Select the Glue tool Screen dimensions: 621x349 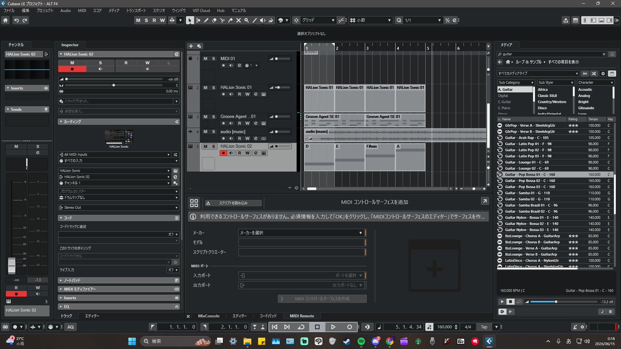click(230, 20)
